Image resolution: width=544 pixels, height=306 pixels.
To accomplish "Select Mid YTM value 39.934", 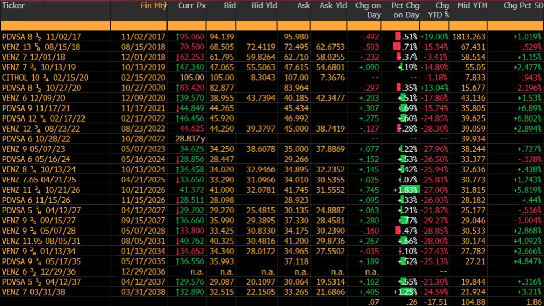I will (x=474, y=139).
